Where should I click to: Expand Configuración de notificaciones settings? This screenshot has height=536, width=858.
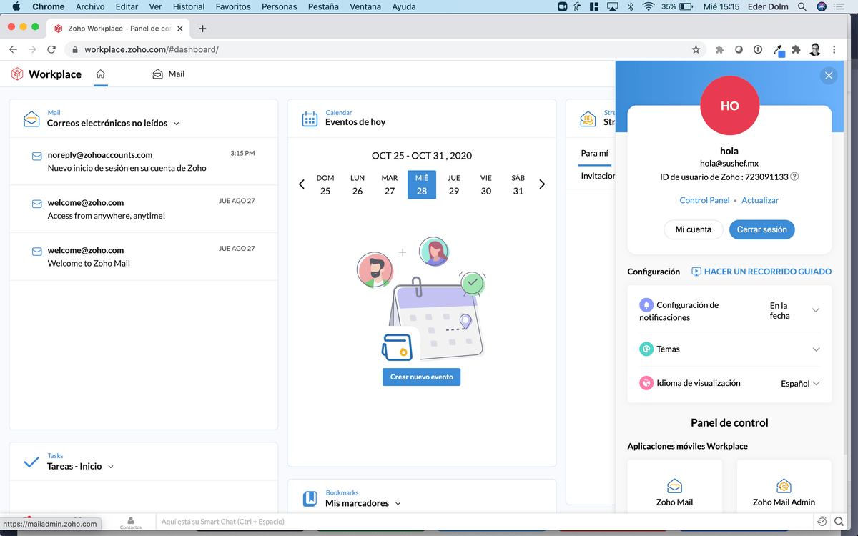pyautogui.click(x=816, y=310)
